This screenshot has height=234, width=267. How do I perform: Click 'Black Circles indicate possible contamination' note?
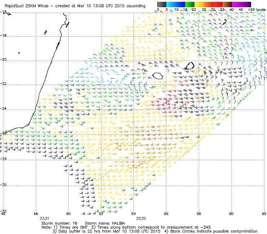click(x=214, y=231)
